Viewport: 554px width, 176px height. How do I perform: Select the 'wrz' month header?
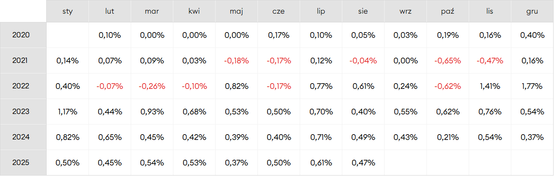pos(405,11)
